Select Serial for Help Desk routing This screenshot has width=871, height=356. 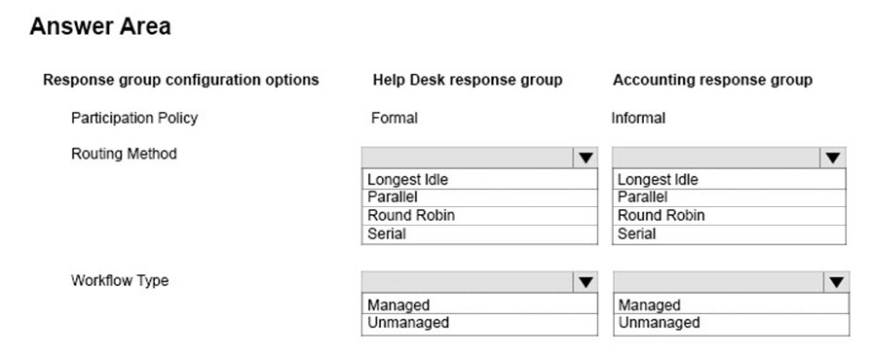point(479,234)
